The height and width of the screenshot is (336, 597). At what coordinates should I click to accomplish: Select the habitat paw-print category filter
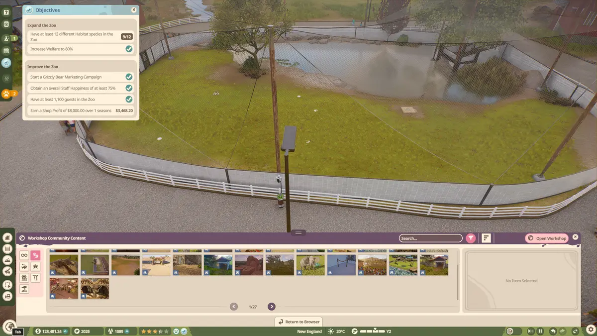tap(36, 255)
